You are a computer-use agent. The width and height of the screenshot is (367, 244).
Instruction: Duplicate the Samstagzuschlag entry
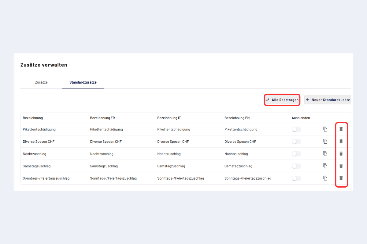325,166
